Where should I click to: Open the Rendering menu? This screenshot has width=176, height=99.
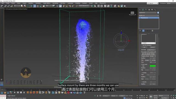[x=55, y=3]
